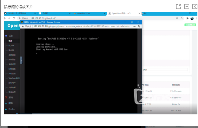This screenshot has height=128, width=198.
Task: Expand the Docker menu in sidebar
Action: point(12,109)
